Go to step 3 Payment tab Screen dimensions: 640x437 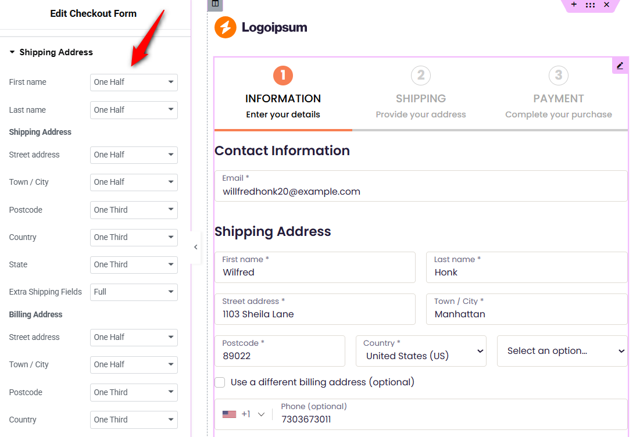559,93
